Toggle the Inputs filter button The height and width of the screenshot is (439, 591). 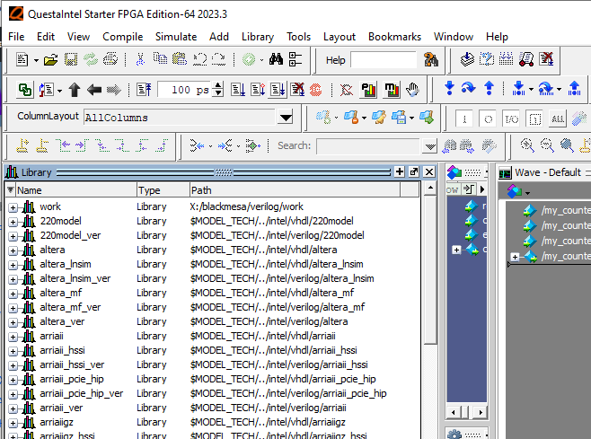point(464,119)
